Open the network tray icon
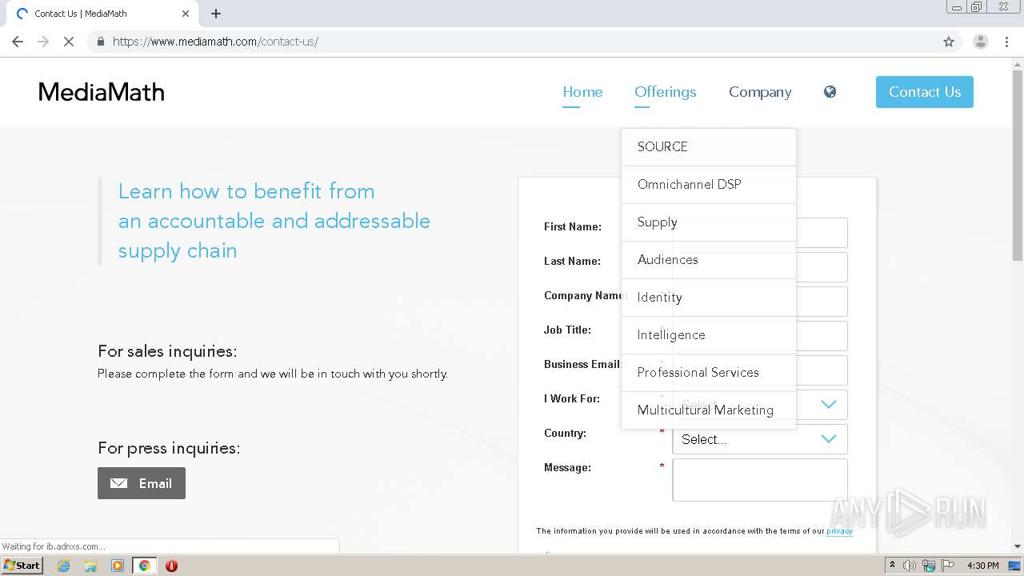Viewport: 1024px width, 576px height. click(x=929, y=566)
